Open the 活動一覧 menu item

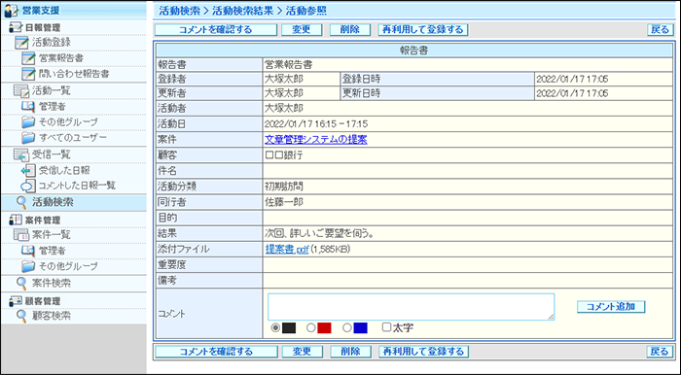[x=51, y=90]
